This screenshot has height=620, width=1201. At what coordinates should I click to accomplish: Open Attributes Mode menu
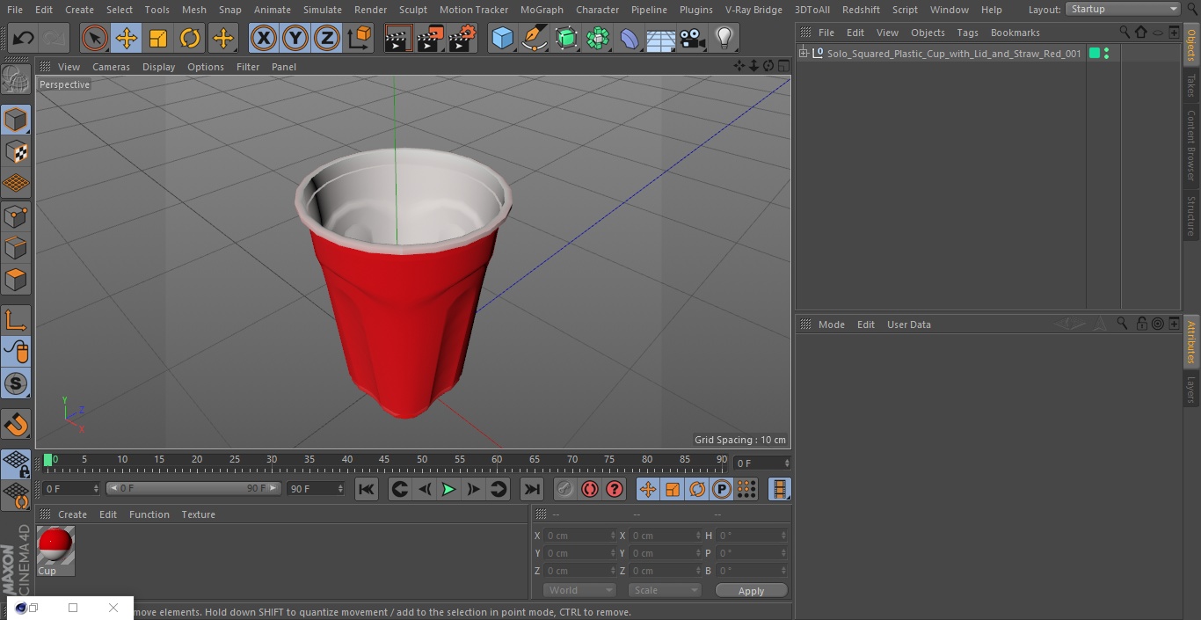click(831, 325)
